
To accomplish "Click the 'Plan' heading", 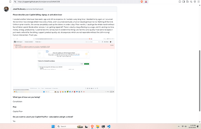I will pos(15,107).
